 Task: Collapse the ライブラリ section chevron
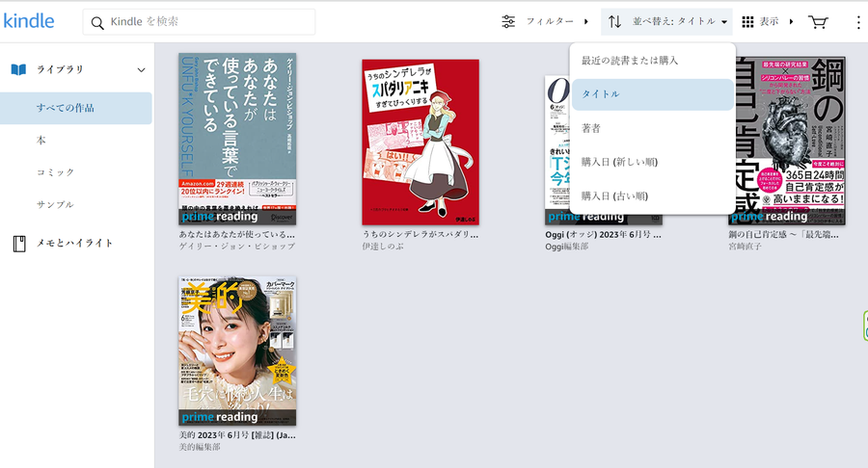[141, 70]
